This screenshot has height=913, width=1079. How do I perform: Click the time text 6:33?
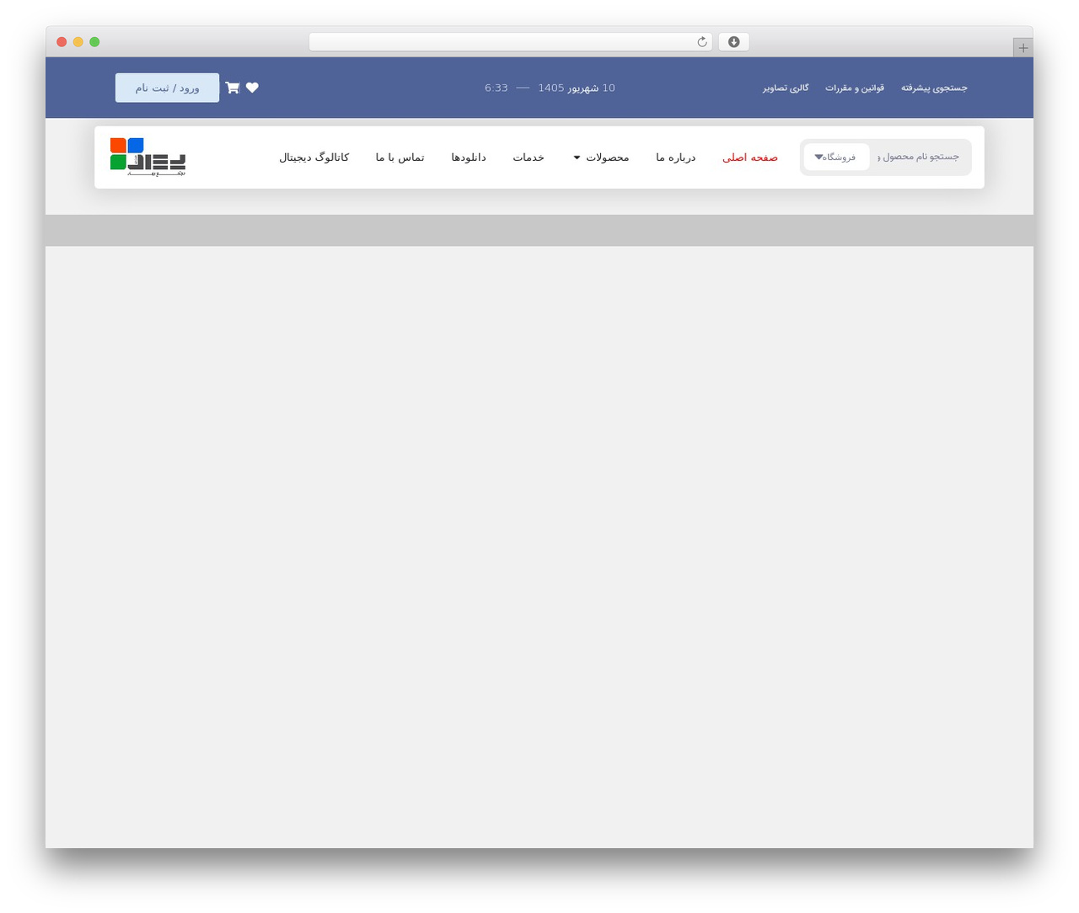click(497, 88)
